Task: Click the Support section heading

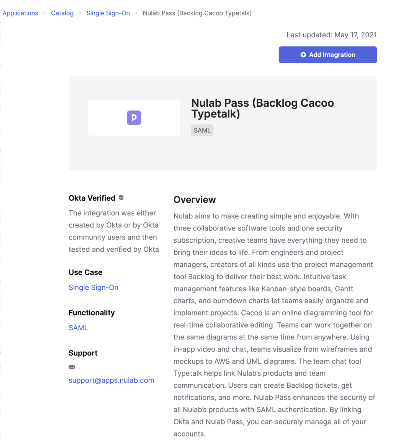Action: click(x=83, y=353)
